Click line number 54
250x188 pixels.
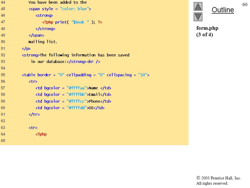coord(3,68)
